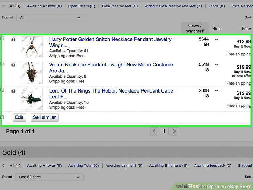Select Bids/Reserve Met (0) filter
Image resolution: width=253 pixels, height=190 pixels.
pos(120,6)
